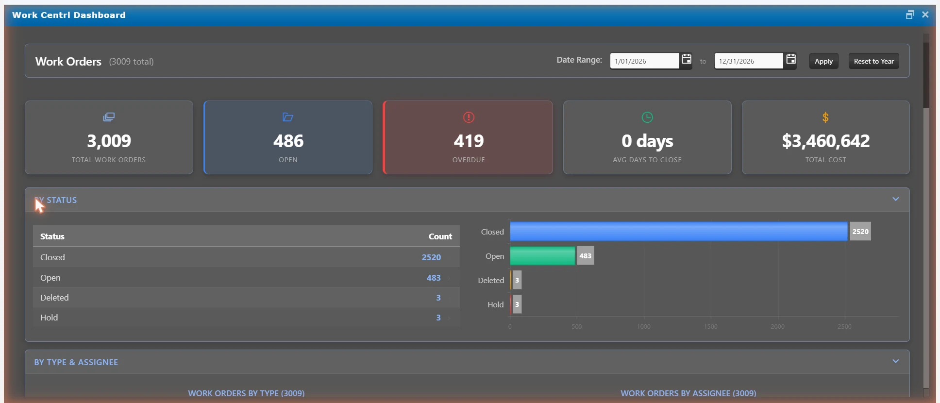Click the green clock icon on Avg Days card
Viewport: 940px width, 403px height.
[x=647, y=117]
